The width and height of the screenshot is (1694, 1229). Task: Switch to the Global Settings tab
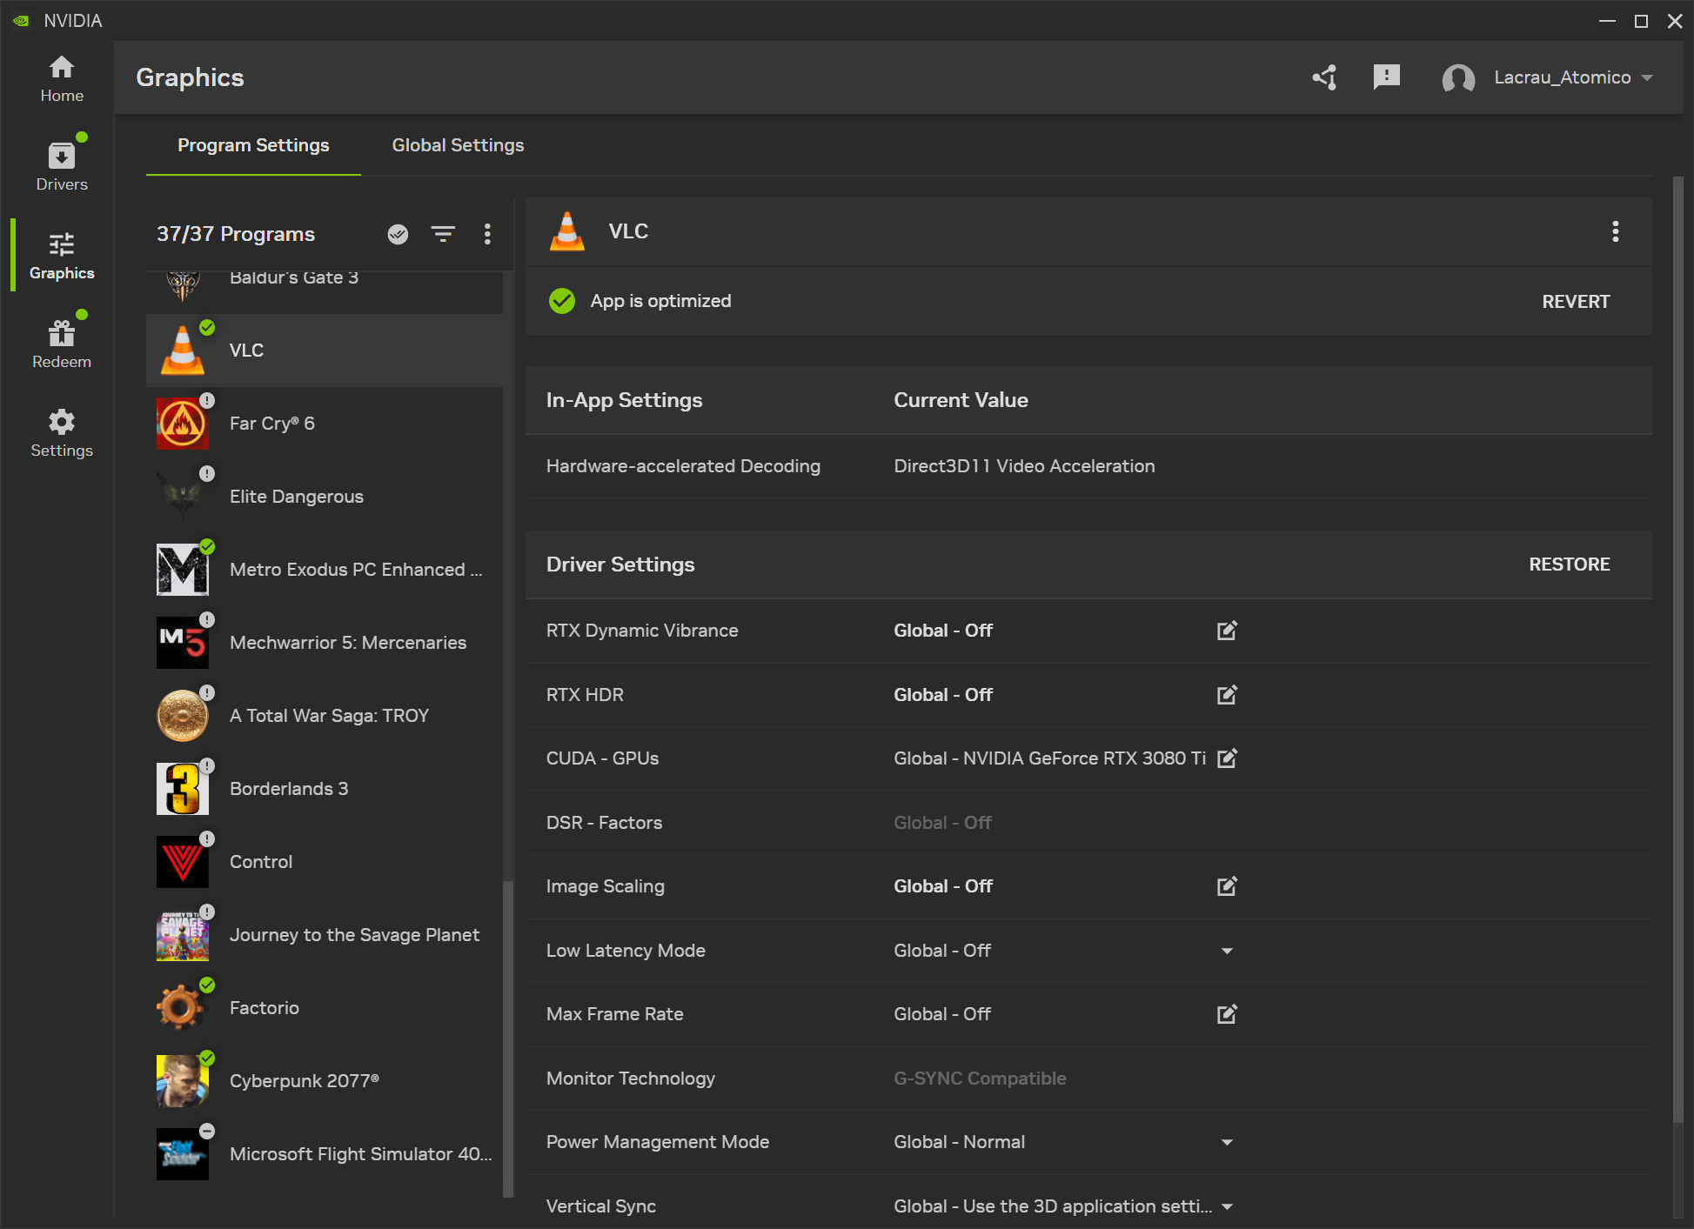(458, 145)
